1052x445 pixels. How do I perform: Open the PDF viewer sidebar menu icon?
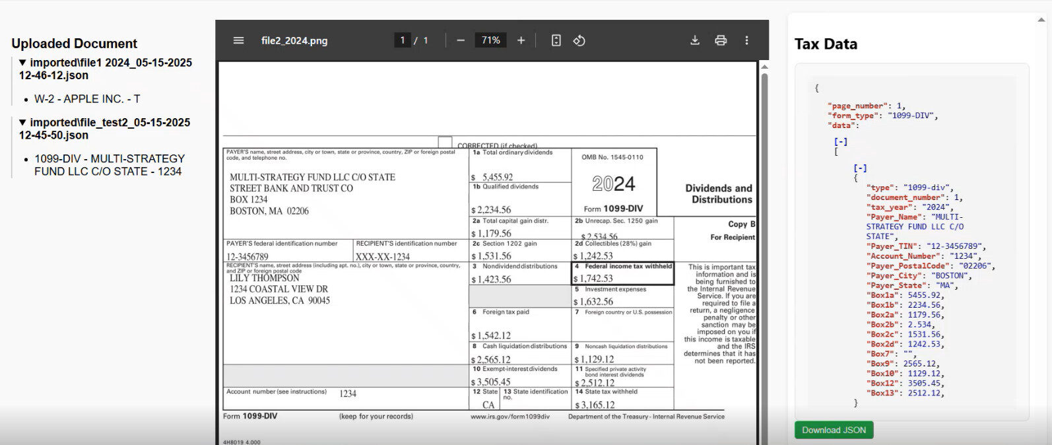(x=239, y=40)
